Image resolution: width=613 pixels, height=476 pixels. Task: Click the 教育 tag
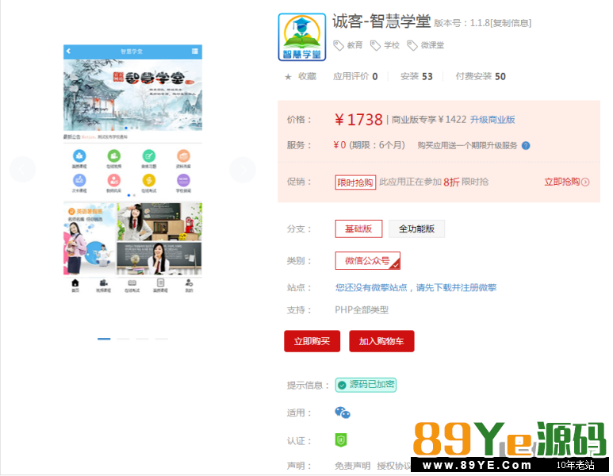point(355,45)
